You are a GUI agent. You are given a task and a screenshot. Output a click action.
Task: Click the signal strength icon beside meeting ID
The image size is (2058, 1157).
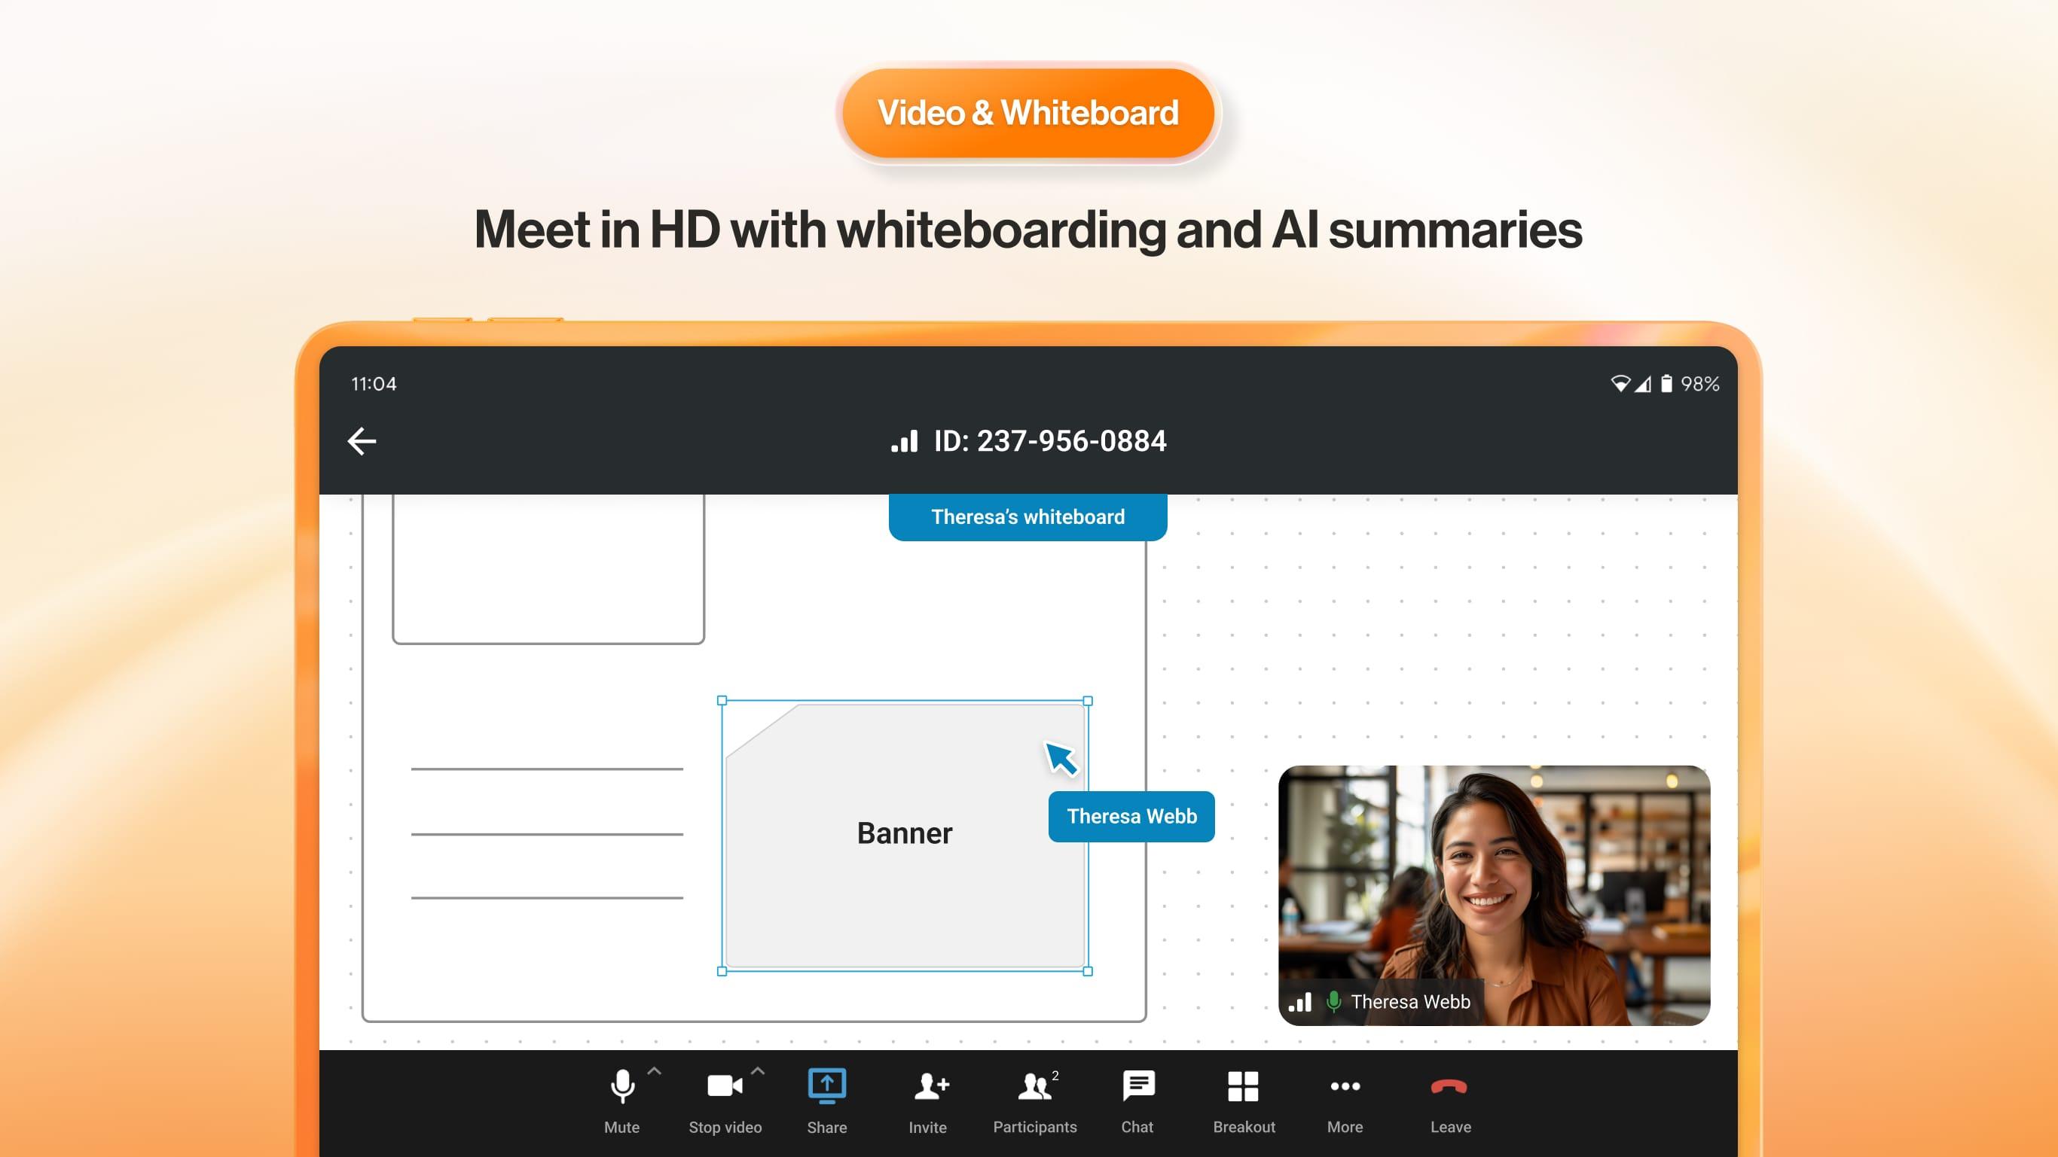tap(905, 442)
